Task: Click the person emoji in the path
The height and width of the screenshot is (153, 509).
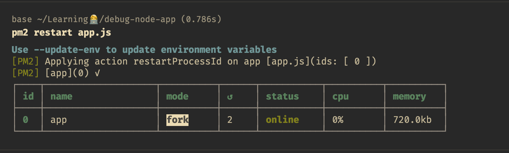Action: (x=94, y=19)
